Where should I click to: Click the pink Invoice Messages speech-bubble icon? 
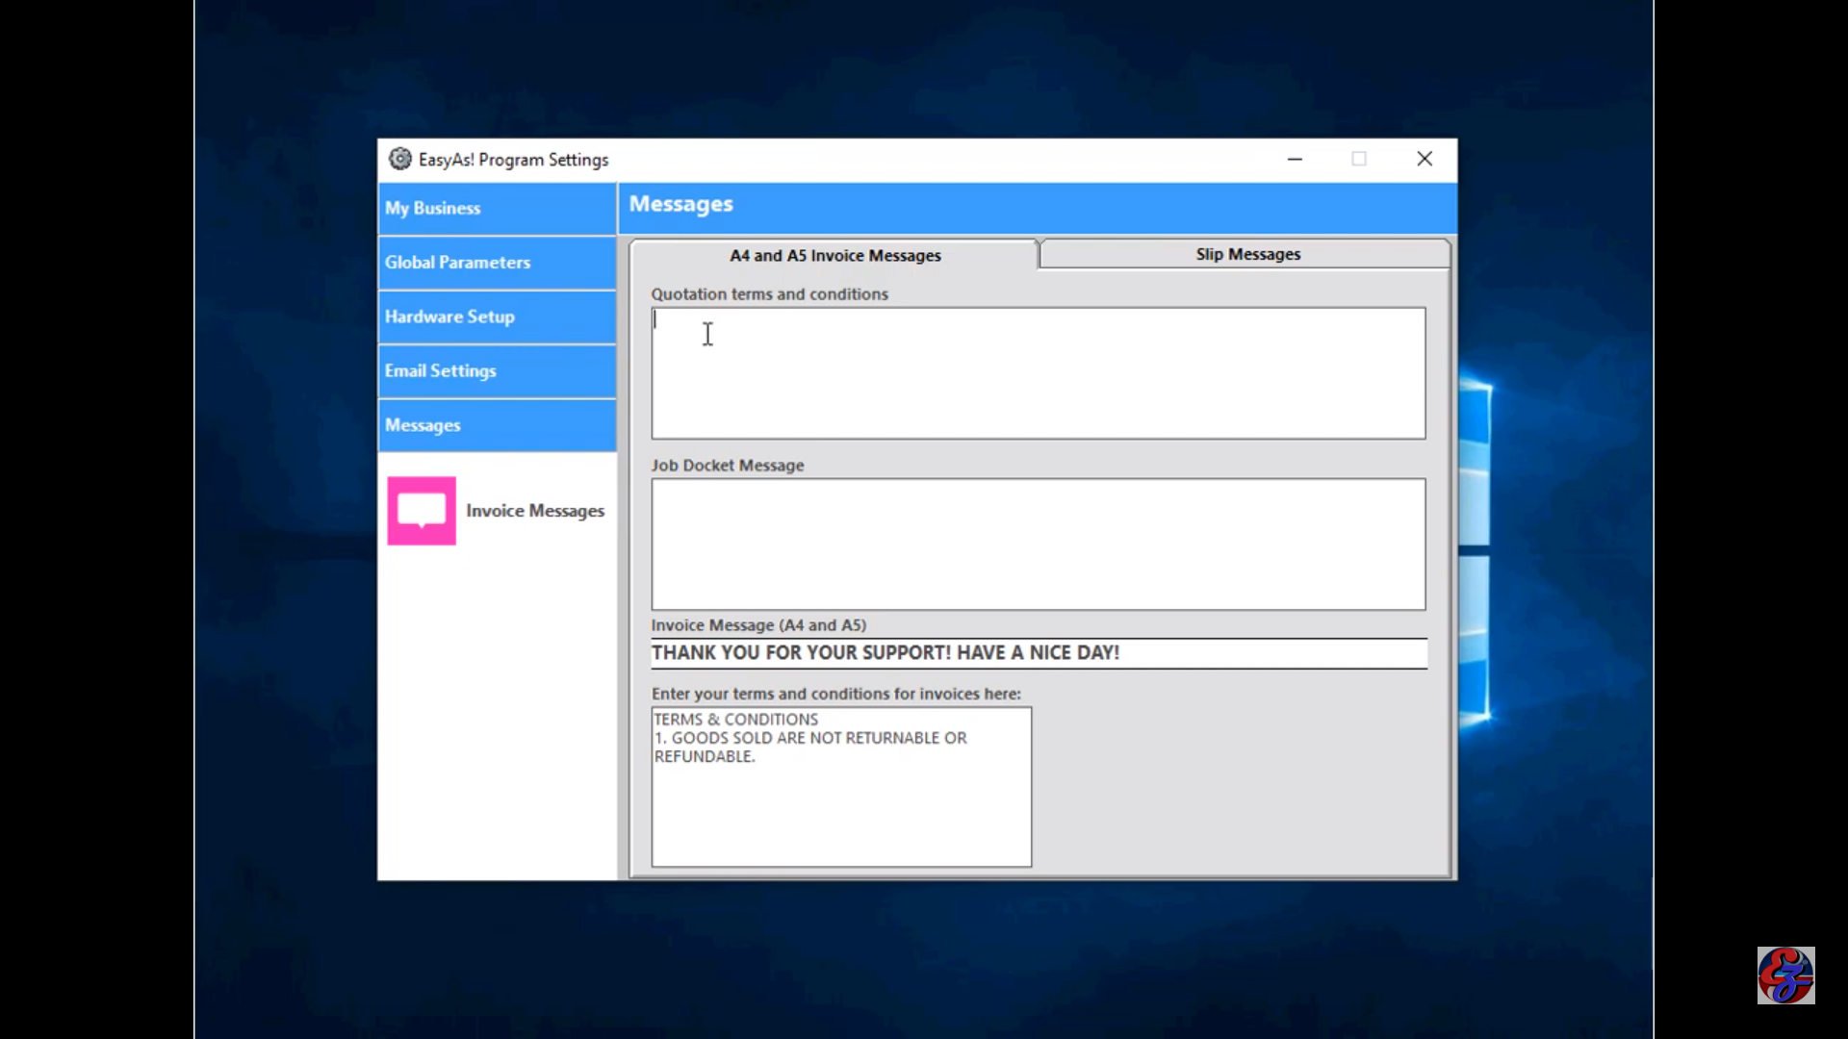pos(422,511)
